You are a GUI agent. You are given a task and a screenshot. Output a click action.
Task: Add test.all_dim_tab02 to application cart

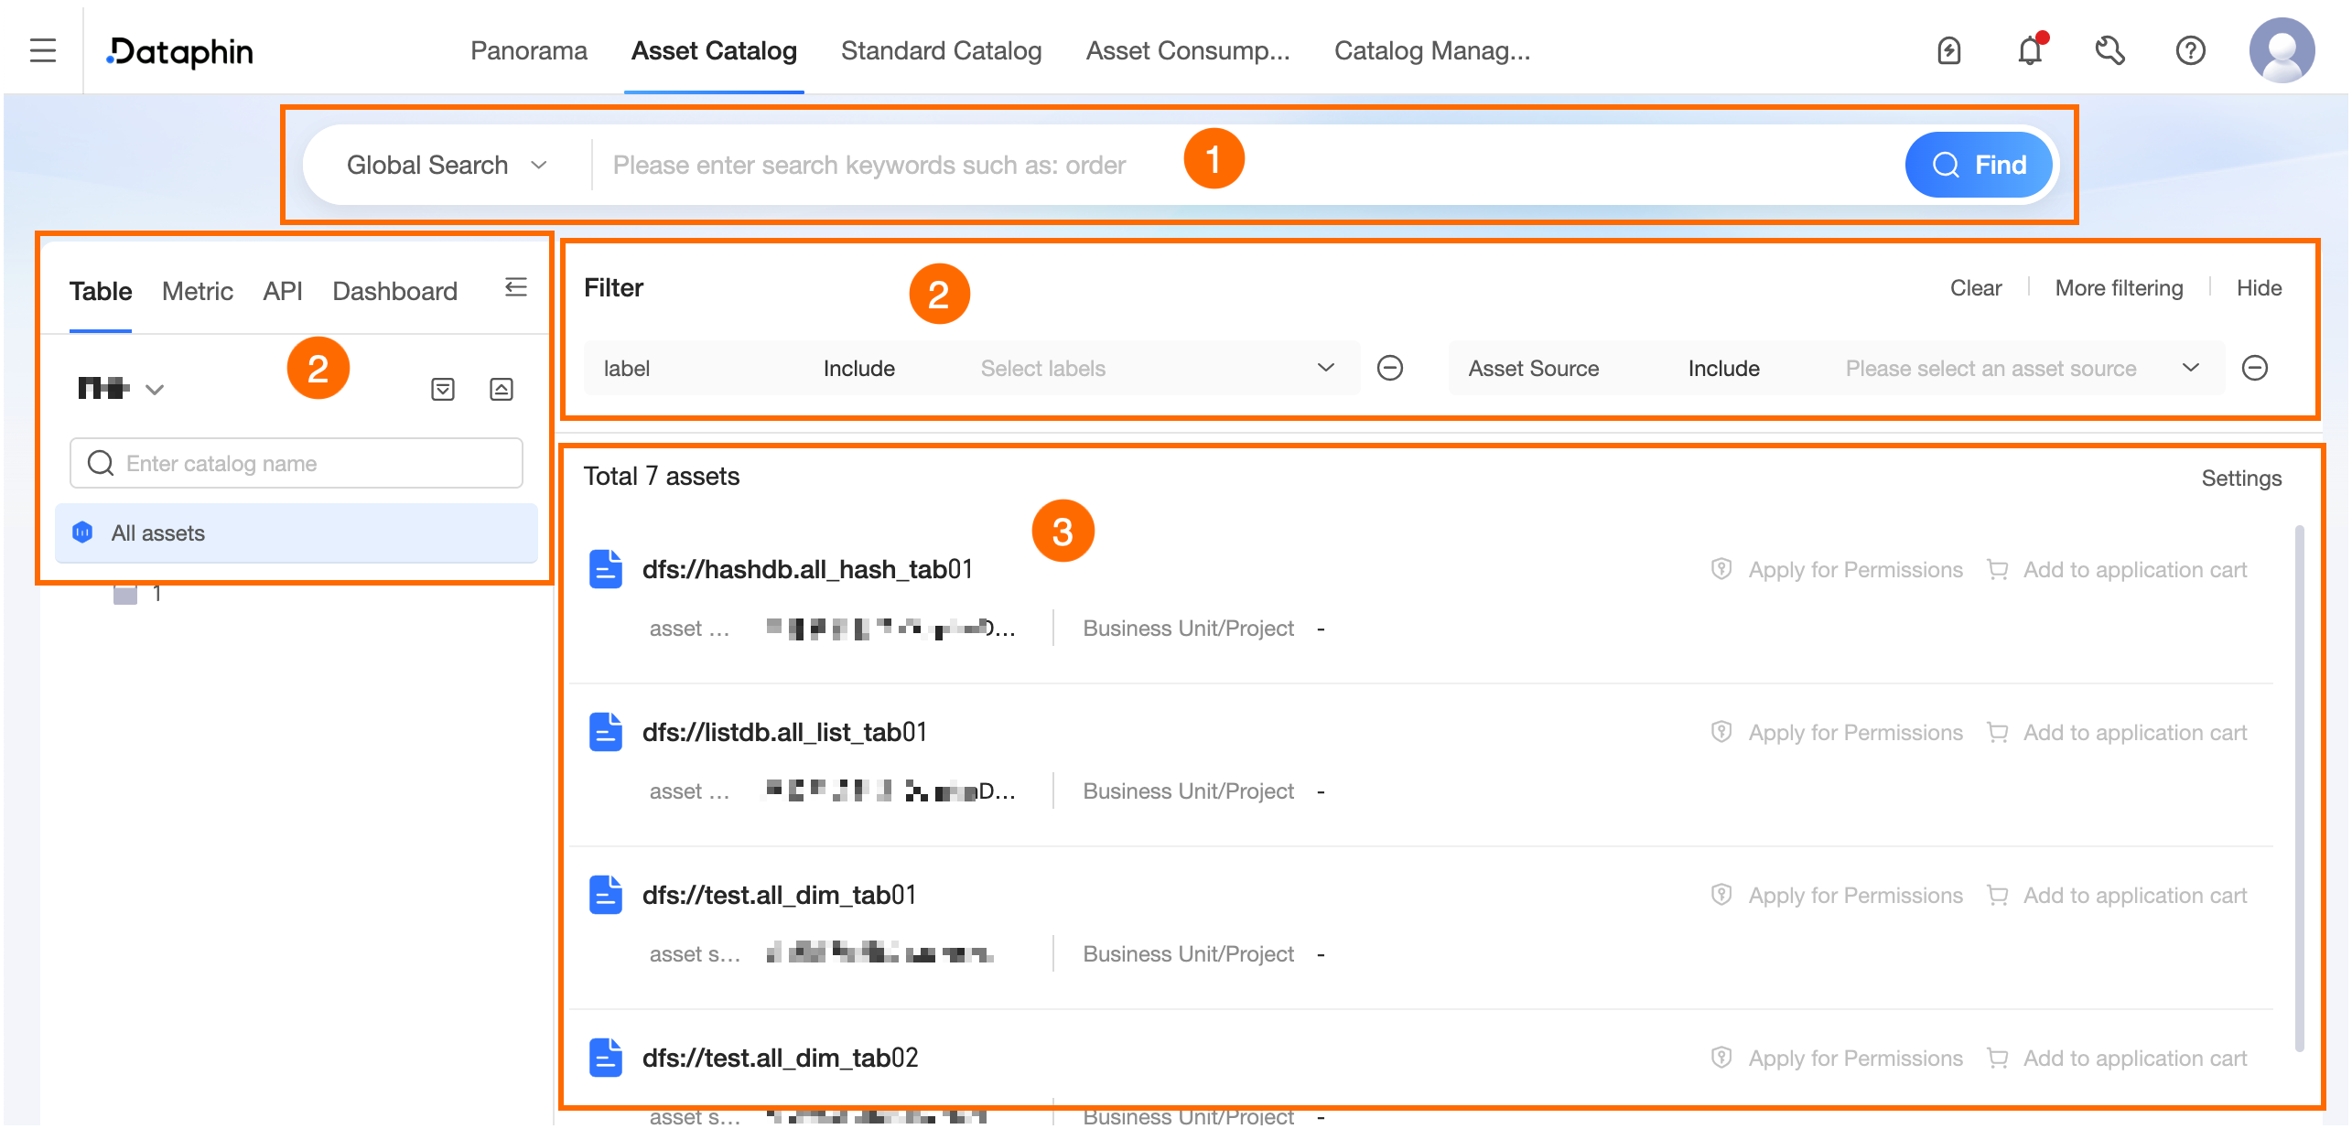(x=2117, y=1059)
